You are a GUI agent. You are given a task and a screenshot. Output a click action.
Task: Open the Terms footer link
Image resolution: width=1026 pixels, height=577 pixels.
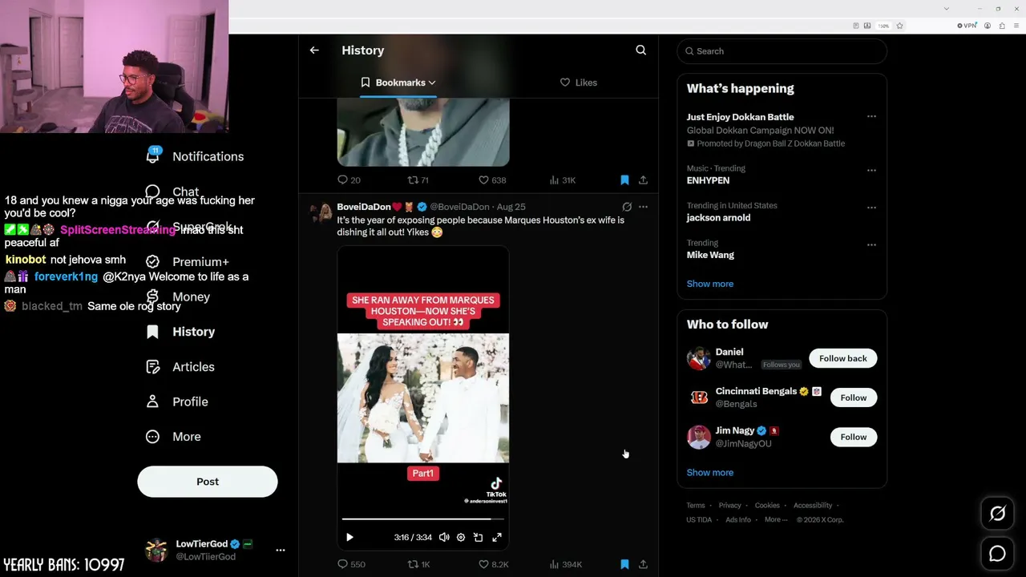point(696,506)
